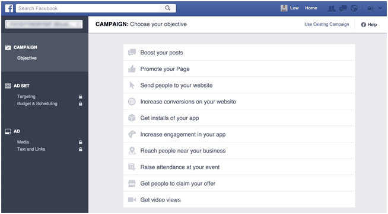Click the privacy shortcuts lock icon

click(370, 9)
